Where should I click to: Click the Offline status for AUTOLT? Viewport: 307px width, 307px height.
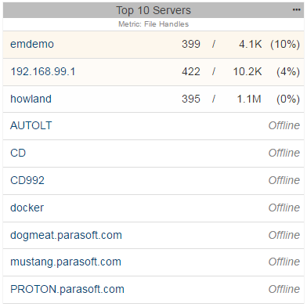[284, 125]
